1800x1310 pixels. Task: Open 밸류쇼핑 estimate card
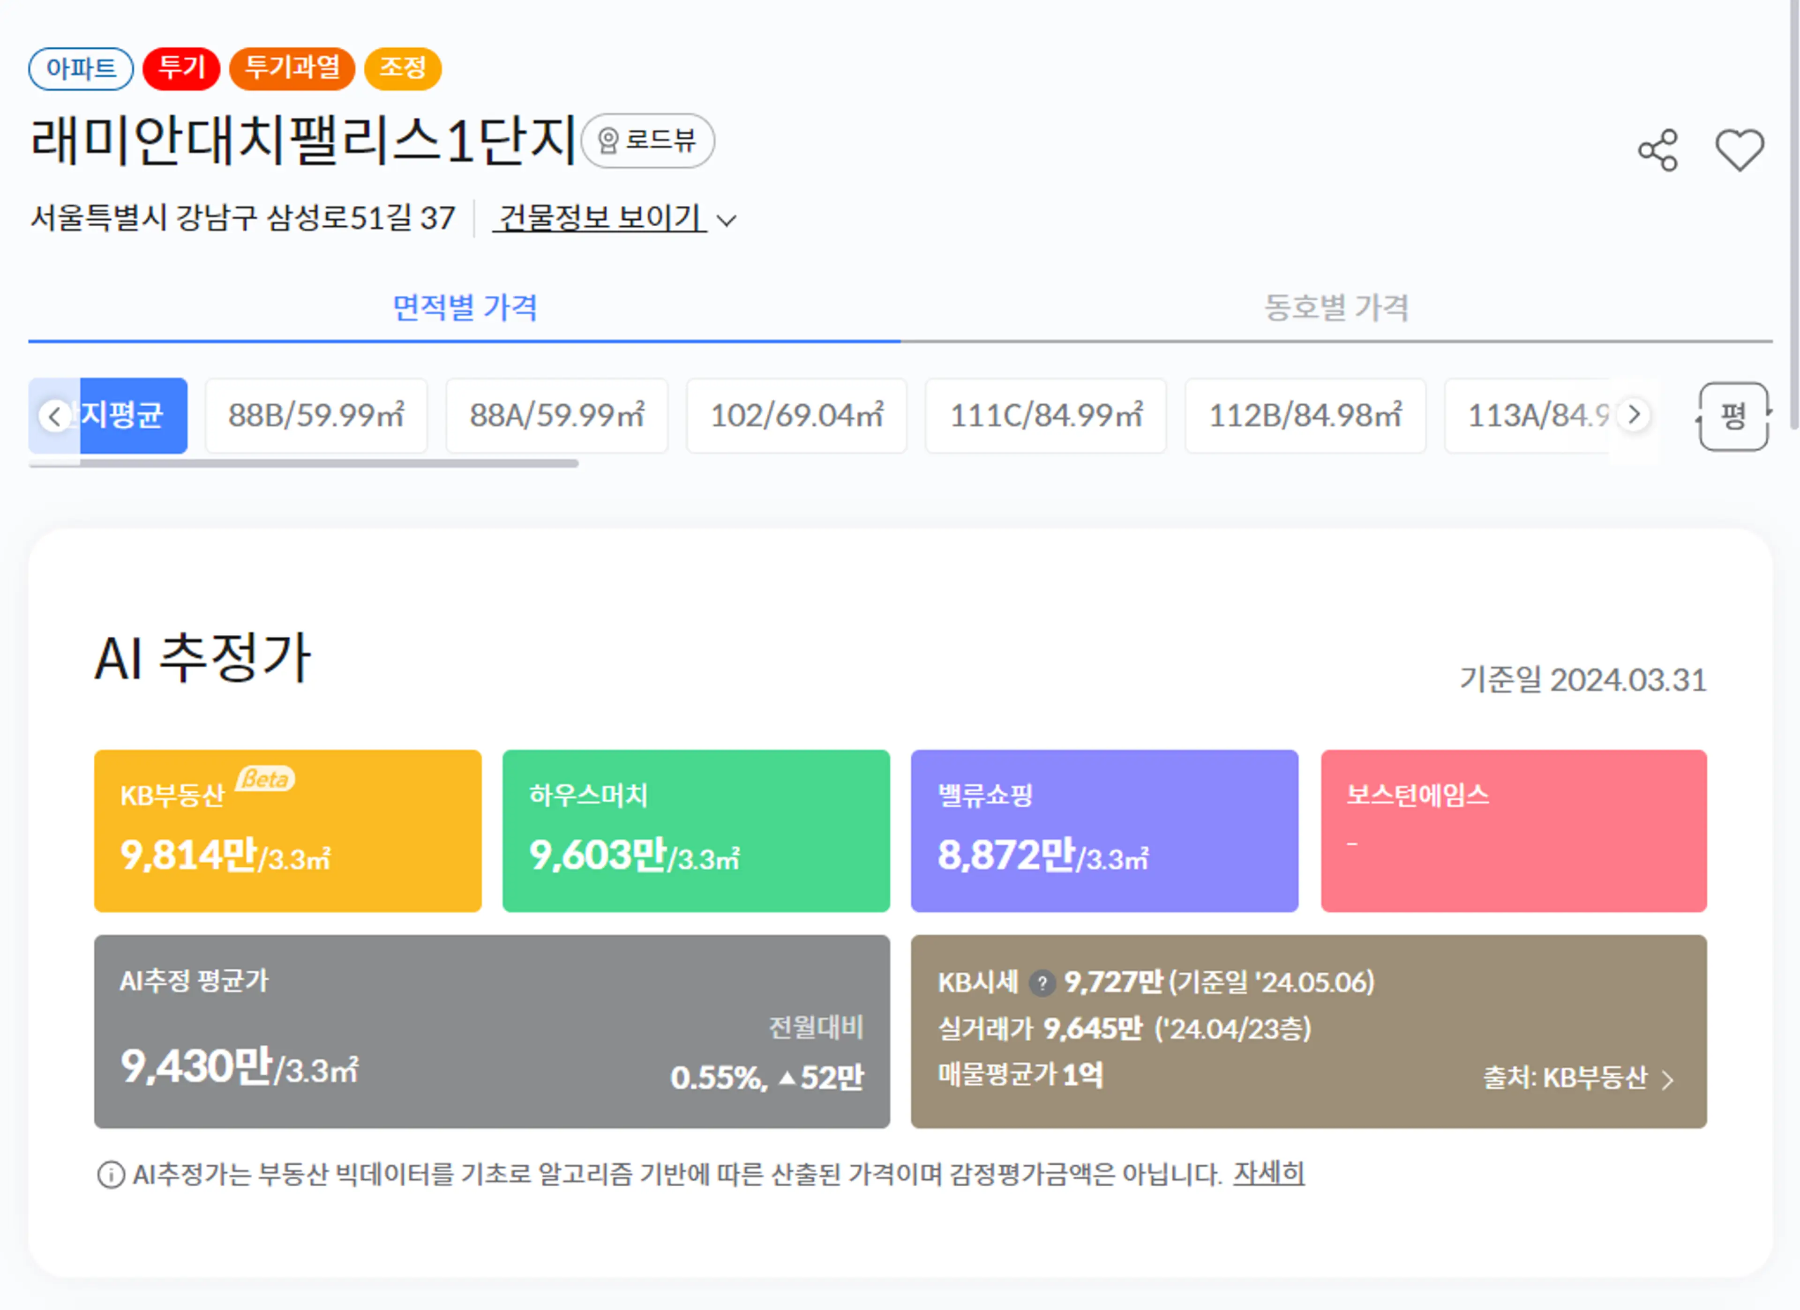(x=1105, y=831)
